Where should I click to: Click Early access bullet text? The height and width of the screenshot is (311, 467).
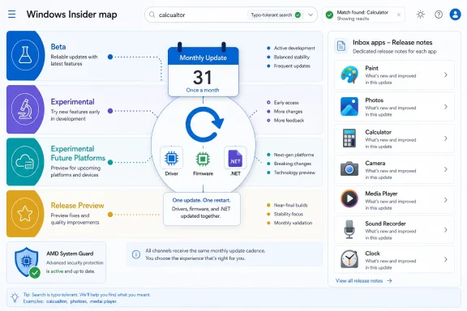[x=286, y=102]
